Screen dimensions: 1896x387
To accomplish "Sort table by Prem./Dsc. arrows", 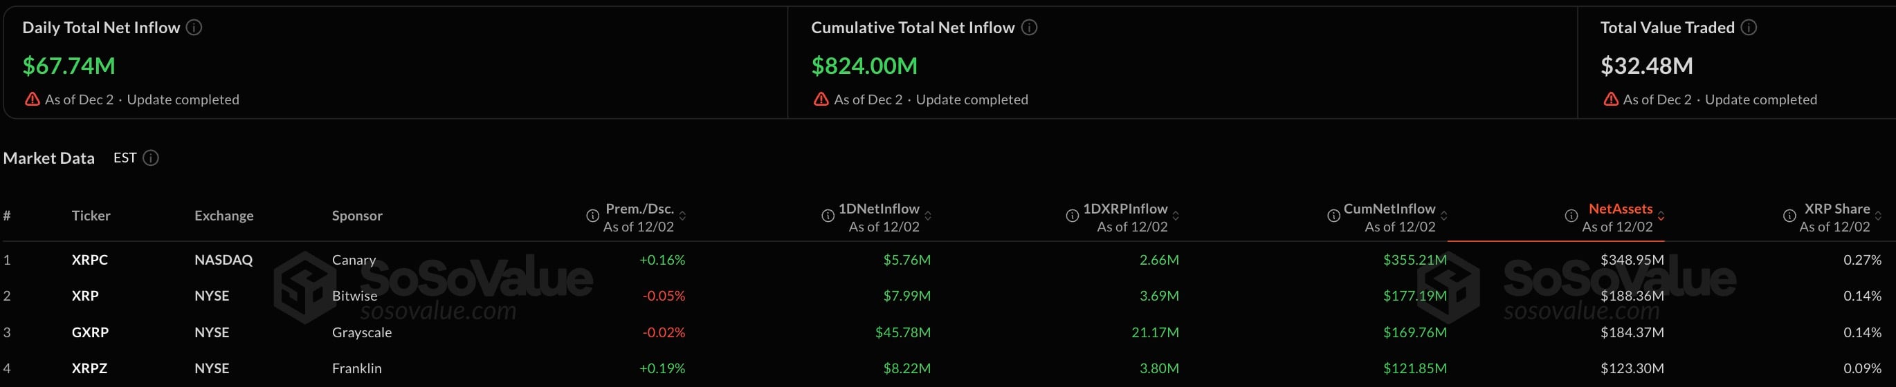I will pos(683,216).
